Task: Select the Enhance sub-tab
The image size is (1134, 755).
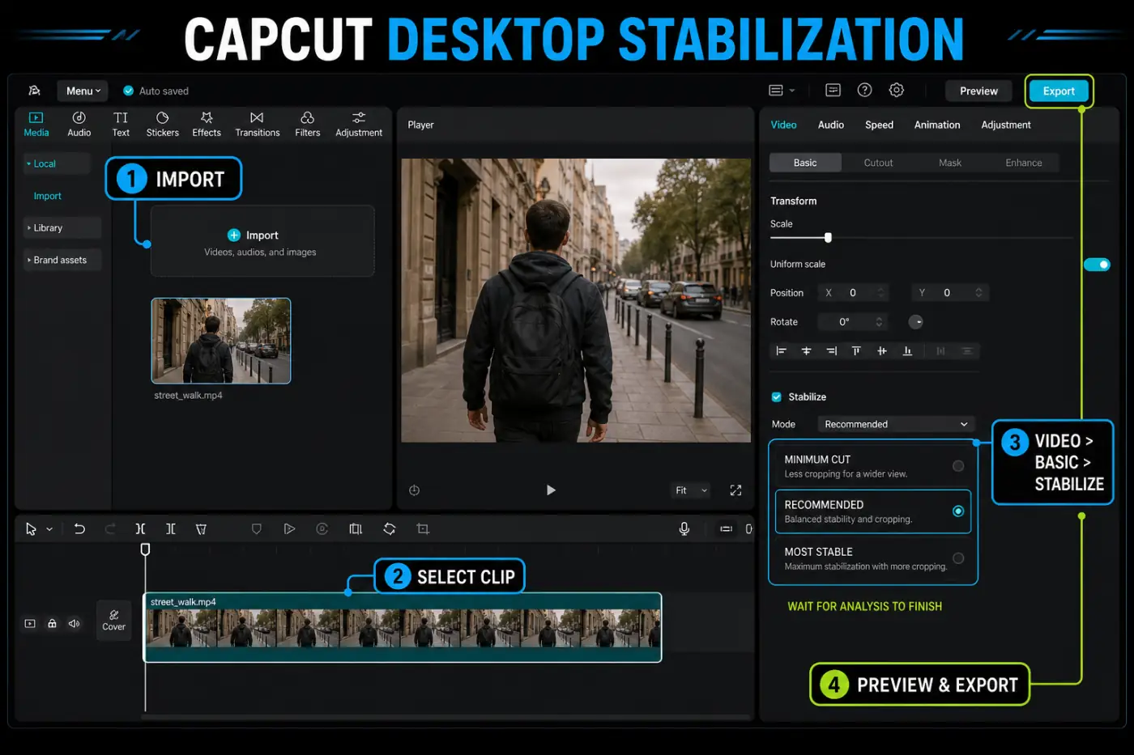Action: click(1024, 163)
